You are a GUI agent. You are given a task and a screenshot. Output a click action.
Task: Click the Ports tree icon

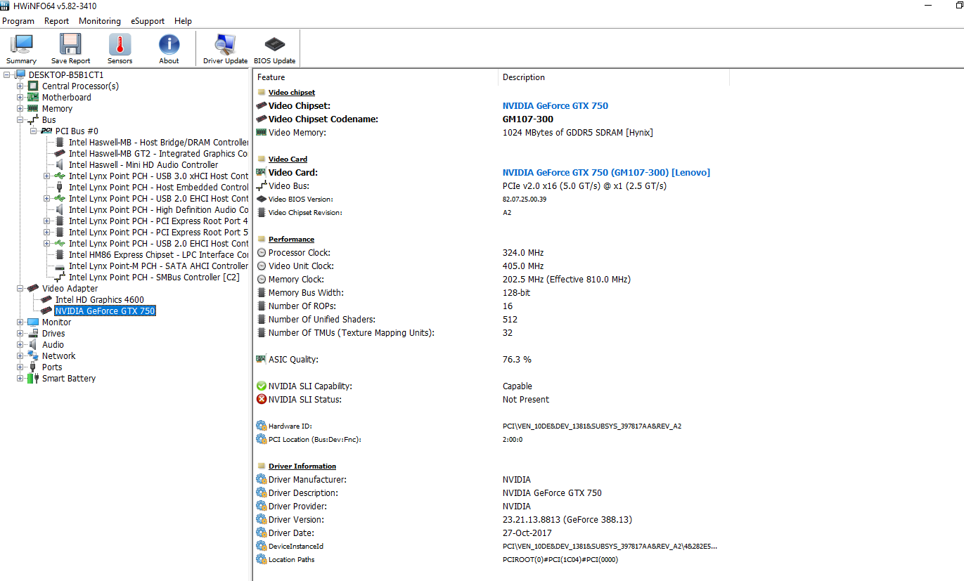[33, 367]
